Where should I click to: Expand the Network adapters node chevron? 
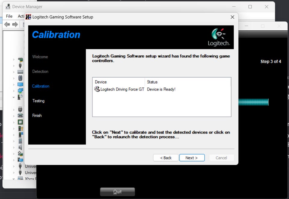(14, 91)
